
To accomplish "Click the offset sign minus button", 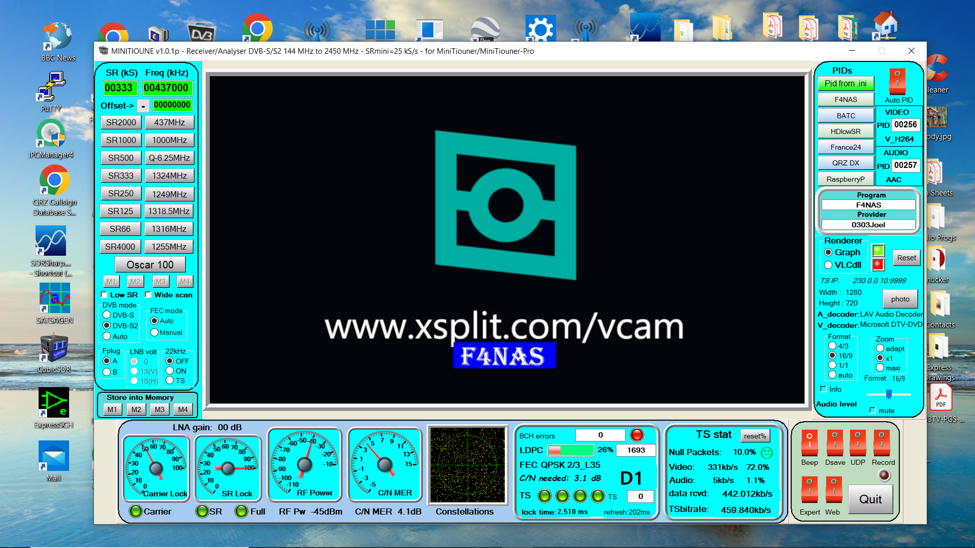I will [143, 106].
